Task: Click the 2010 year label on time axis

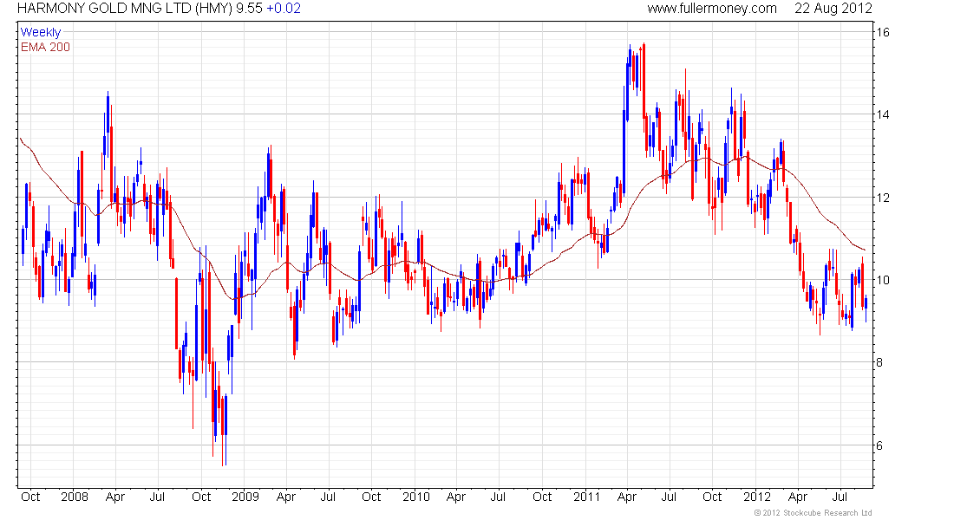Action: point(416,497)
